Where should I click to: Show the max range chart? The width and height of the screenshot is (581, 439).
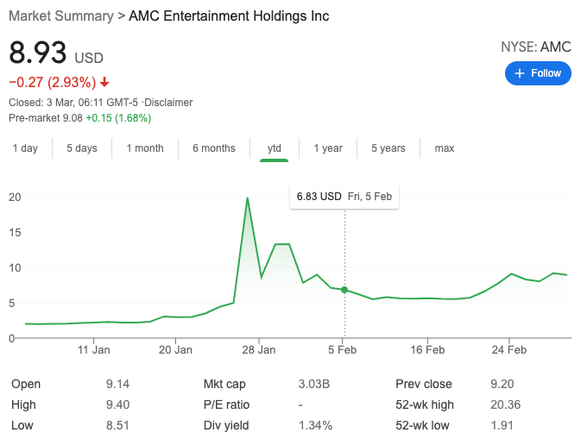(x=445, y=148)
